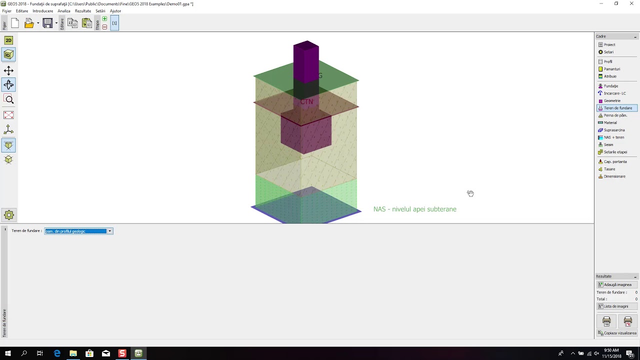Open Windows taskbar search
Screen dimensions: 640x360
tap(24, 353)
